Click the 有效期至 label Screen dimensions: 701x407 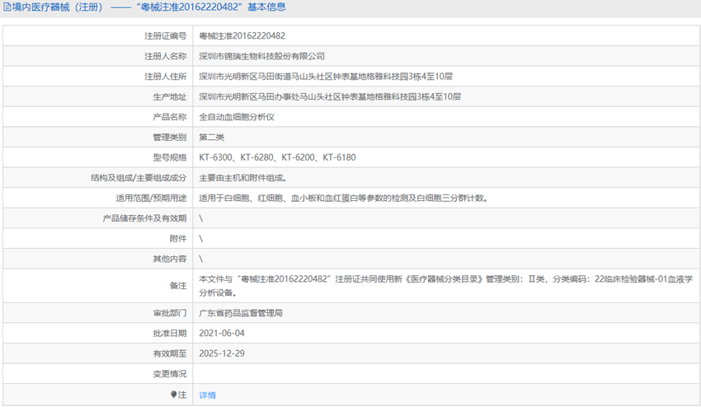pos(169,353)
